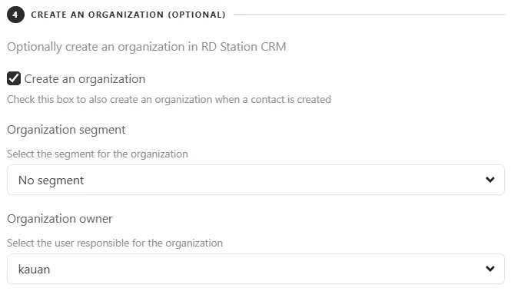This screenshot has width=521, height=298.
Task: Click the 'Organization segment' field label
Action: coord(66,130)
